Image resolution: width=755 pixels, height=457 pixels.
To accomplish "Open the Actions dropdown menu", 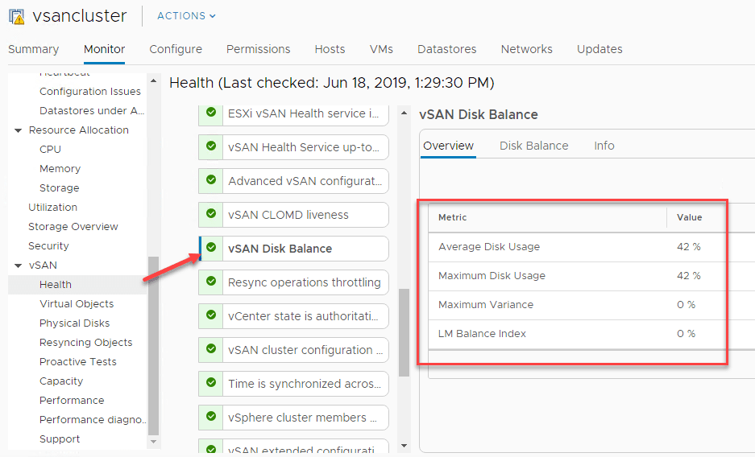I will (186, 16).
